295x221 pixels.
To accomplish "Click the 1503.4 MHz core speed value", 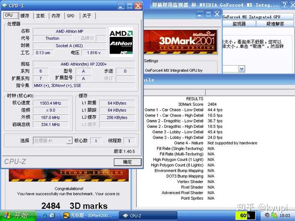I will pos(50,103).
